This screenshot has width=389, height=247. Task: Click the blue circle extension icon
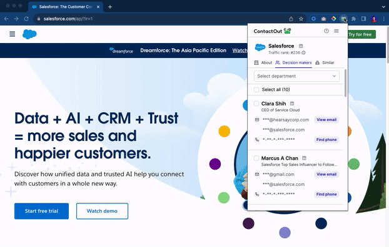click(x=313, y=19)
